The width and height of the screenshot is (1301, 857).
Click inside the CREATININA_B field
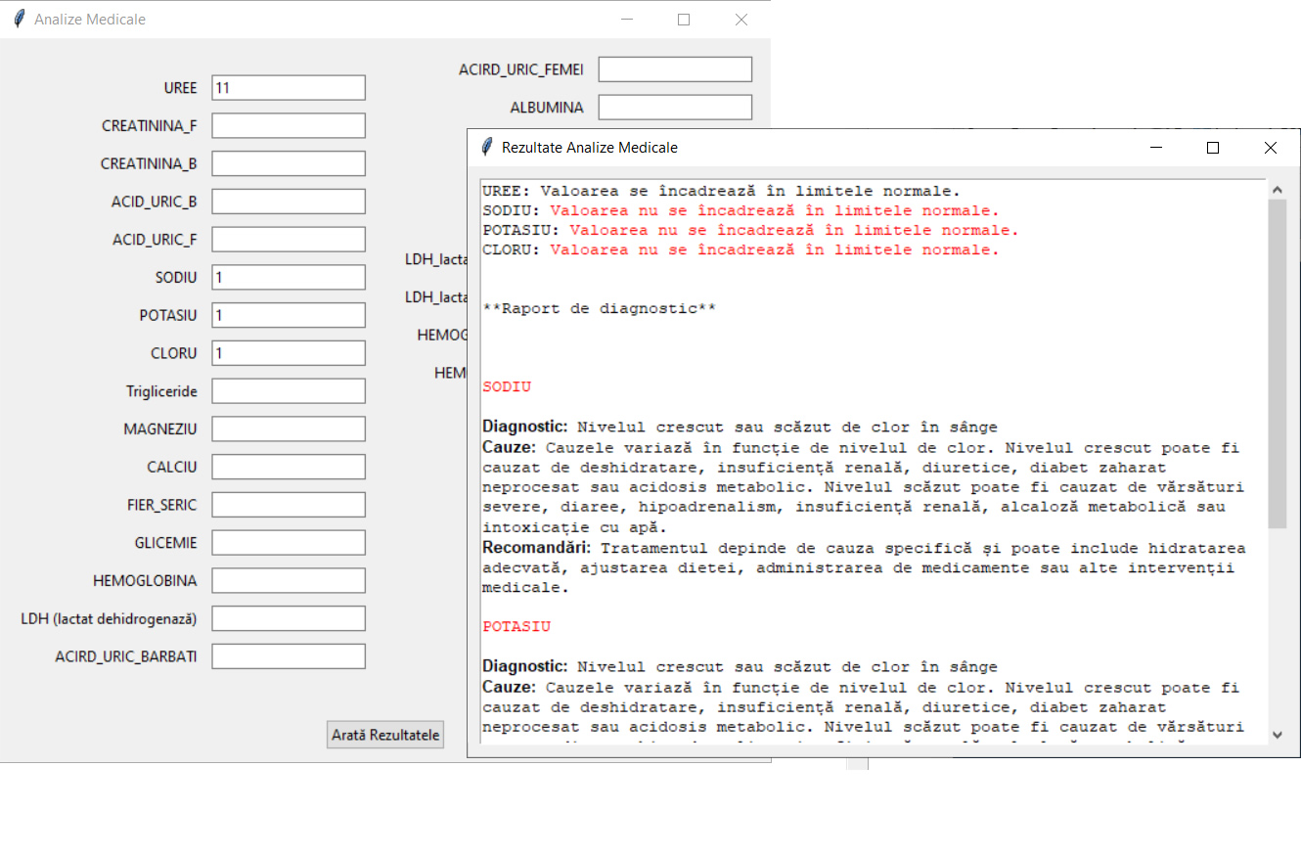pos(288,163)
